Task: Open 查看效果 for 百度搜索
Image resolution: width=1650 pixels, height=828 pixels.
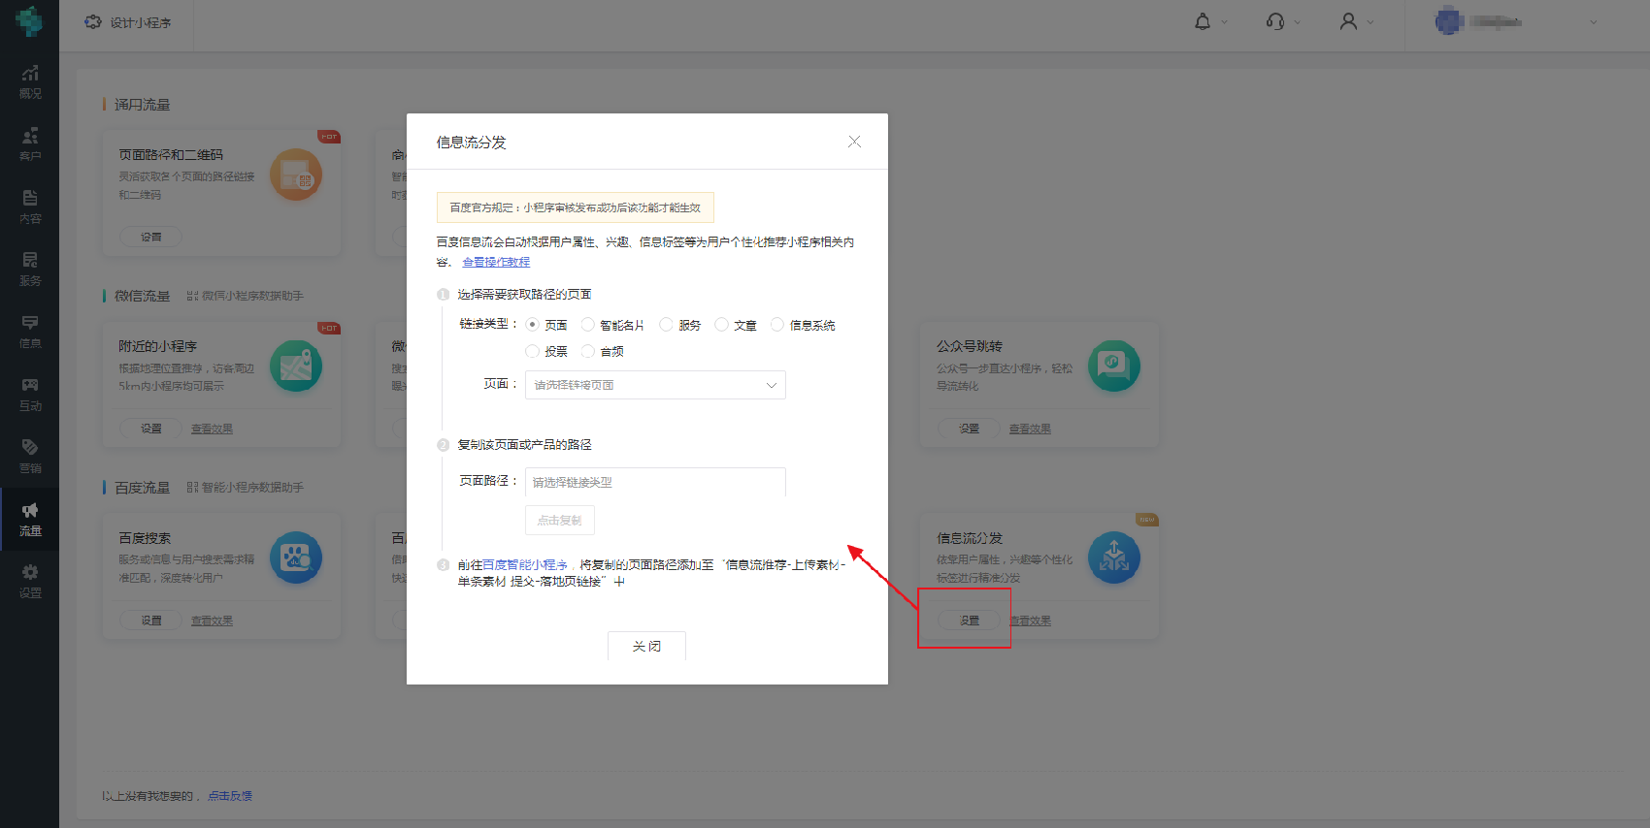Action: [212, 621]
